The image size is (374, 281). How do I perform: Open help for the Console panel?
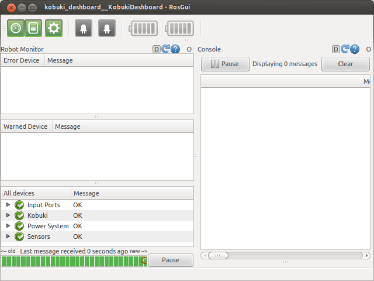355,49
